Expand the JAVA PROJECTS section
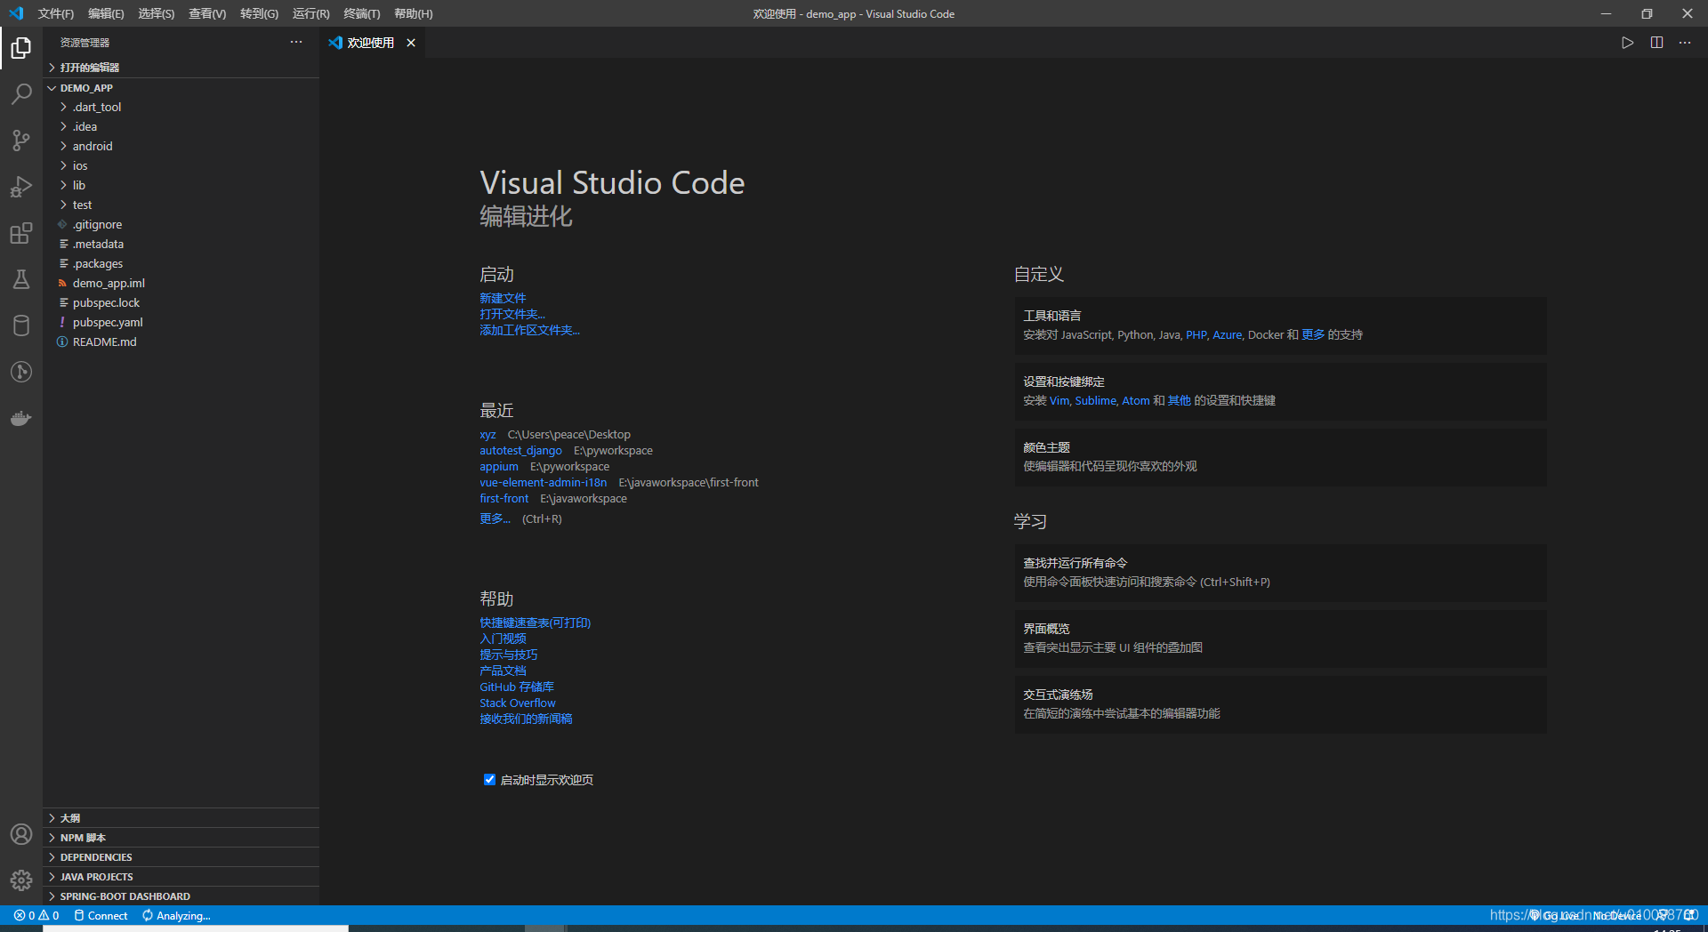1708x932 pixels. [x=181, y=877]
